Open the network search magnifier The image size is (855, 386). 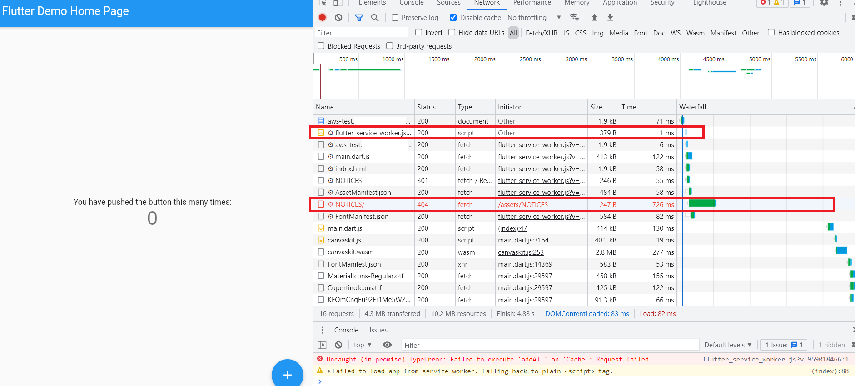pyautogui.click(x=375, y=17)
